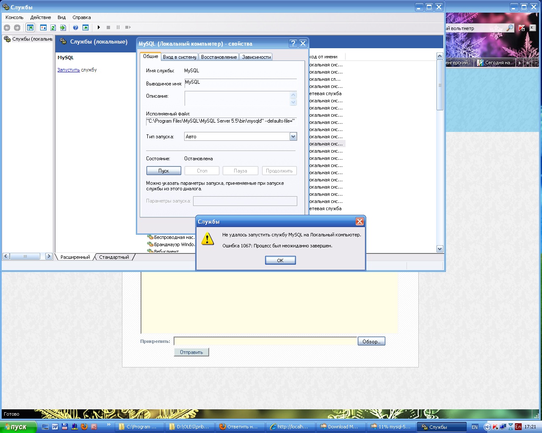Image resolution: width=542 pixels, height=433 pixels.
Task: Click the Пуск button
Action: 164,171
